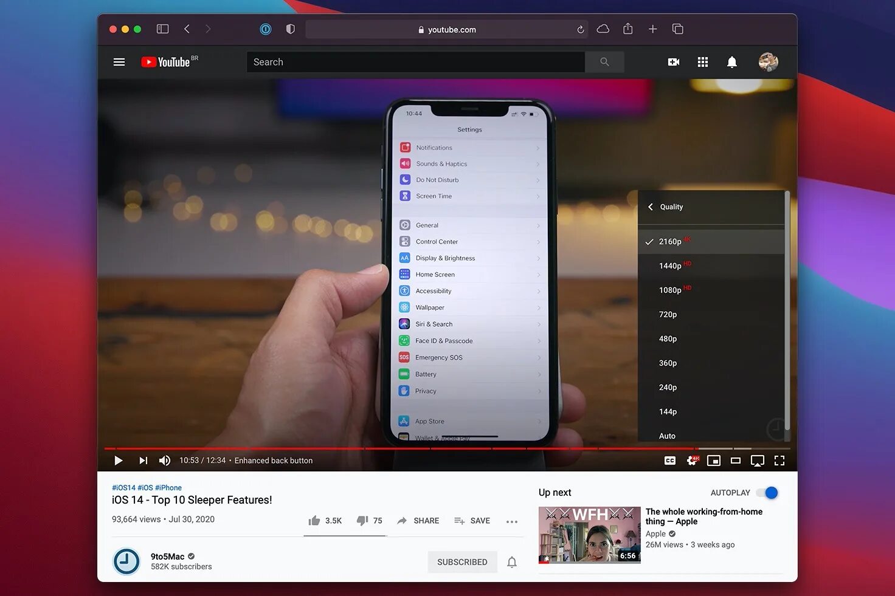Open the YouTube apps grid
The height and width of the screenshot is (596, 895).
click(703, 62)
